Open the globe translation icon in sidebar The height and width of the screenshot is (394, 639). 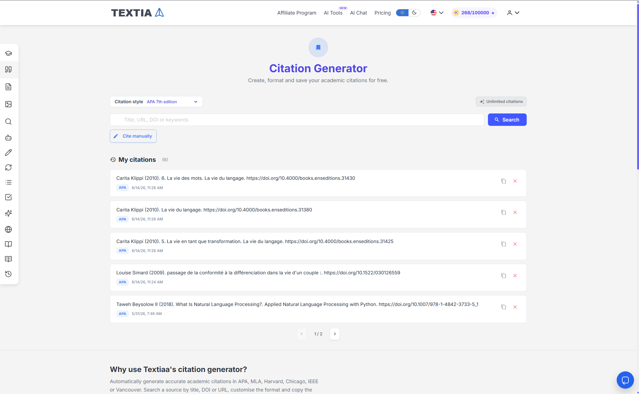tap(8, 229)
